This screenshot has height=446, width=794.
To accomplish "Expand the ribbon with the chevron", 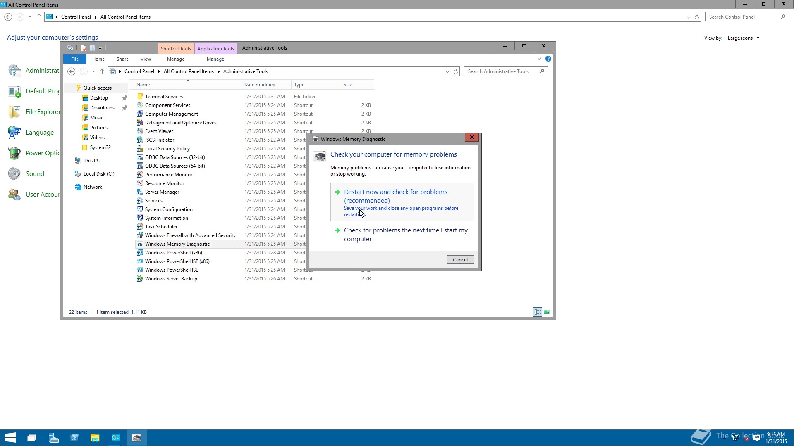I will (x=539, y=59).
